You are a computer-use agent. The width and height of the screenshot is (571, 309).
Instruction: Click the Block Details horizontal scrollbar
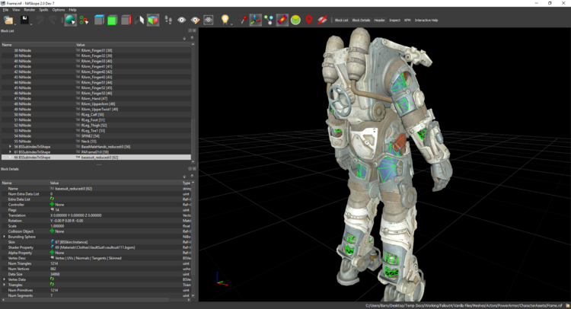point(88,300)
